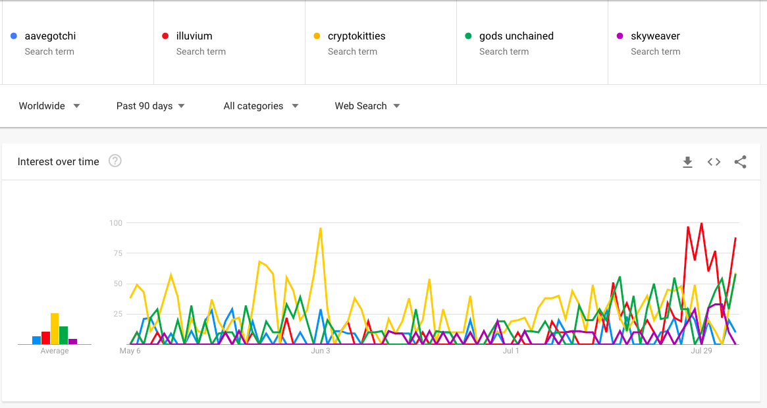Click the 25 y-axis value
The height and width of the screenshot is (408, 767).
coord(118,314)
